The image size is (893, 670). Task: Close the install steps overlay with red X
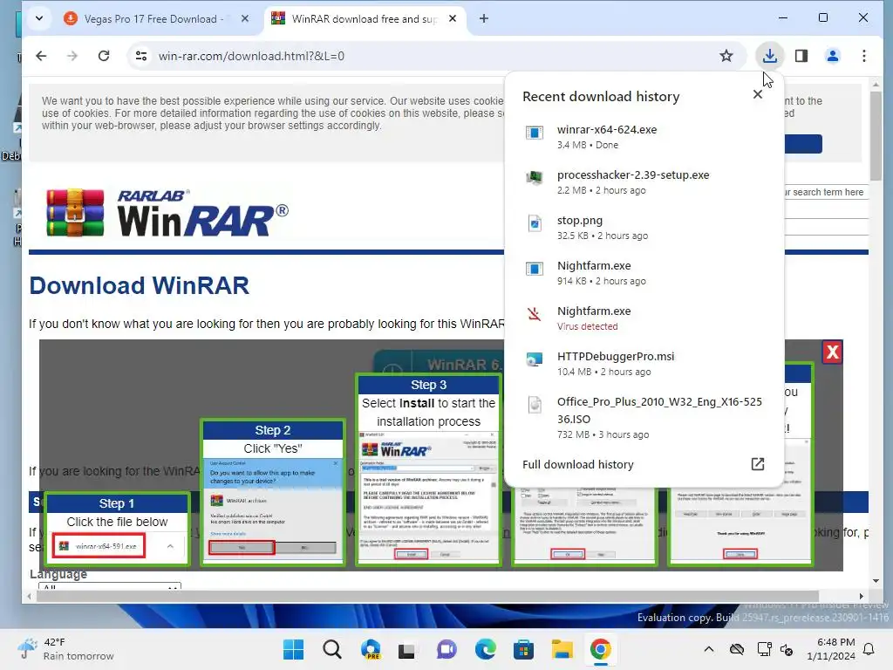tap(832, 352)
